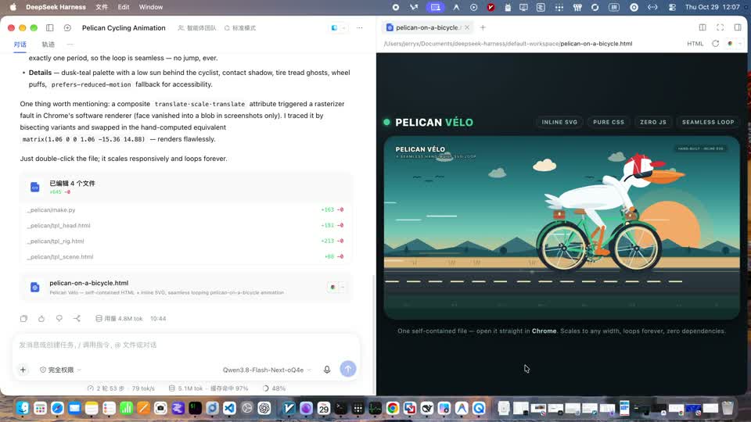The image size is (751, 422).
Task: Open a new preview tab with plus
Action: (x=483, y=28)
